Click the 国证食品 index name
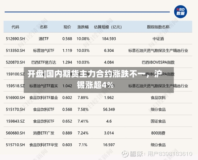 (158, 121)
